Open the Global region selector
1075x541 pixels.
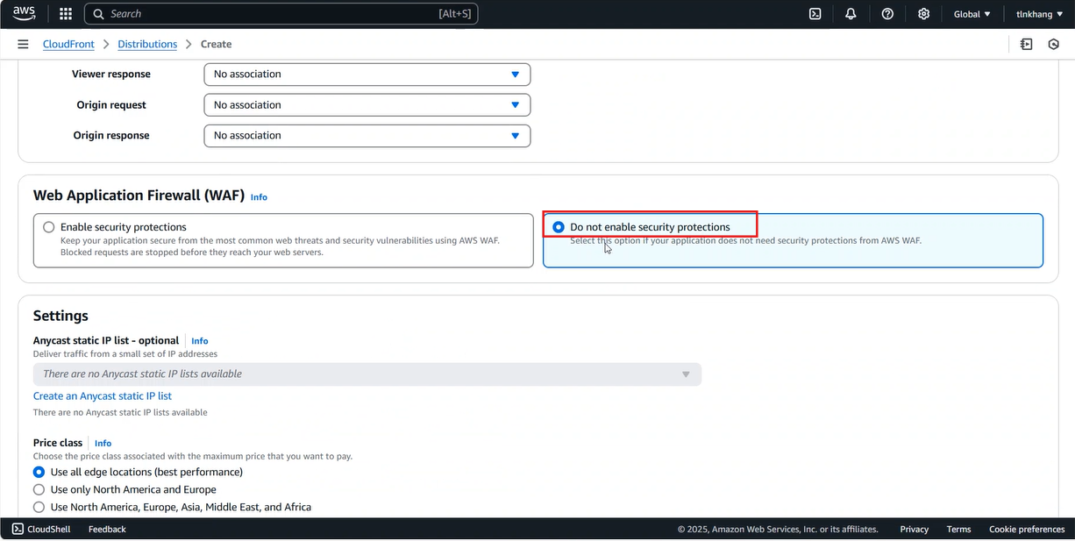972,14
